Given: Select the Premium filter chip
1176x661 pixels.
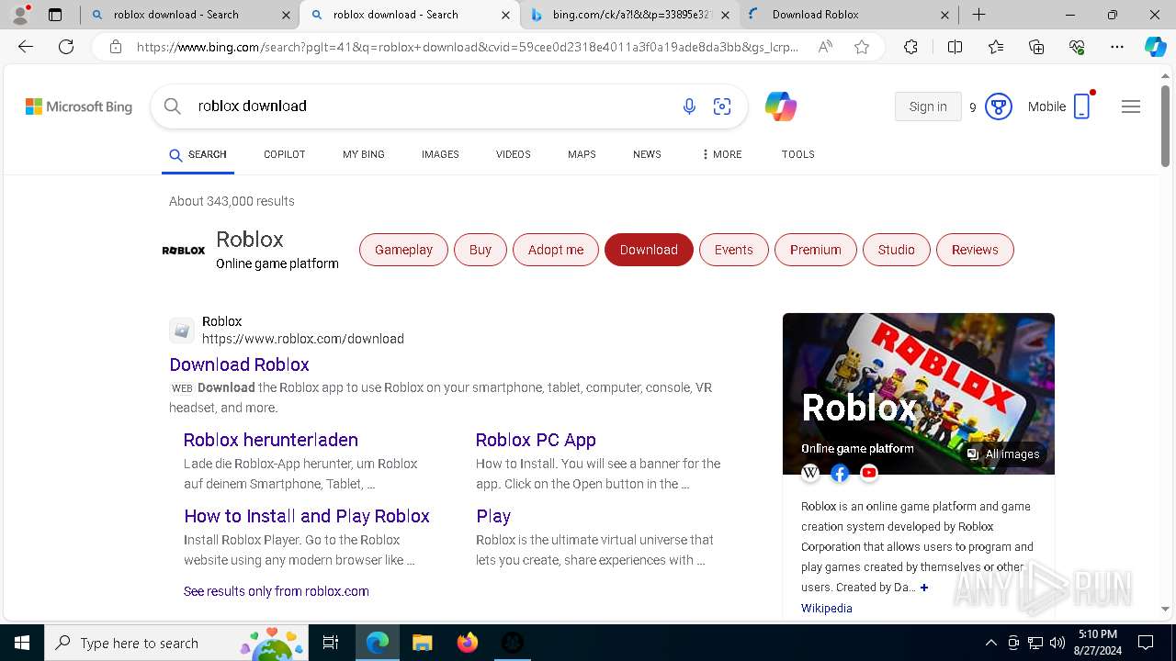Looking at the screenshot, I should tap(816, 250).
